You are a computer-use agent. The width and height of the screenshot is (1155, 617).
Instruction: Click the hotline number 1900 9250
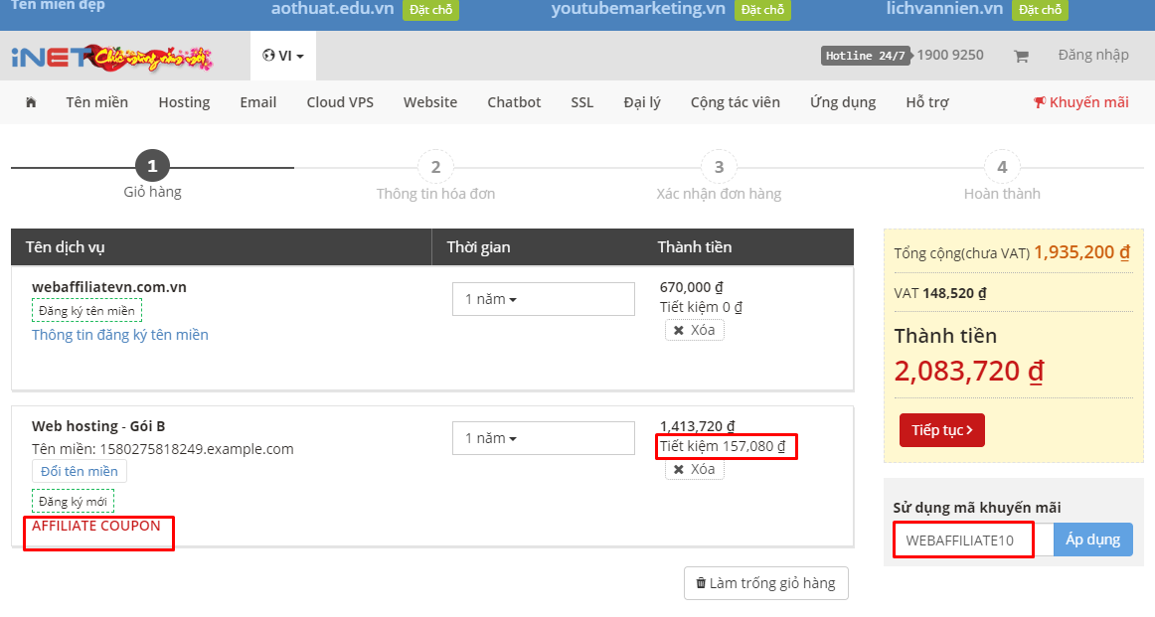[950, 56]
